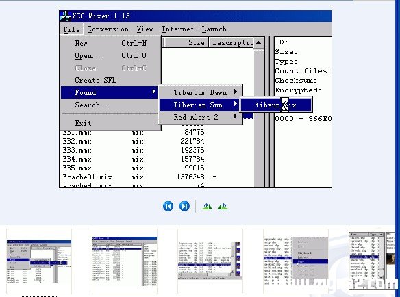Image resolution: width=400 pixels, height=297 pixels.
Task: Go to the previous image in viewer
Action: pyautogui.click(x=168, y=206)
